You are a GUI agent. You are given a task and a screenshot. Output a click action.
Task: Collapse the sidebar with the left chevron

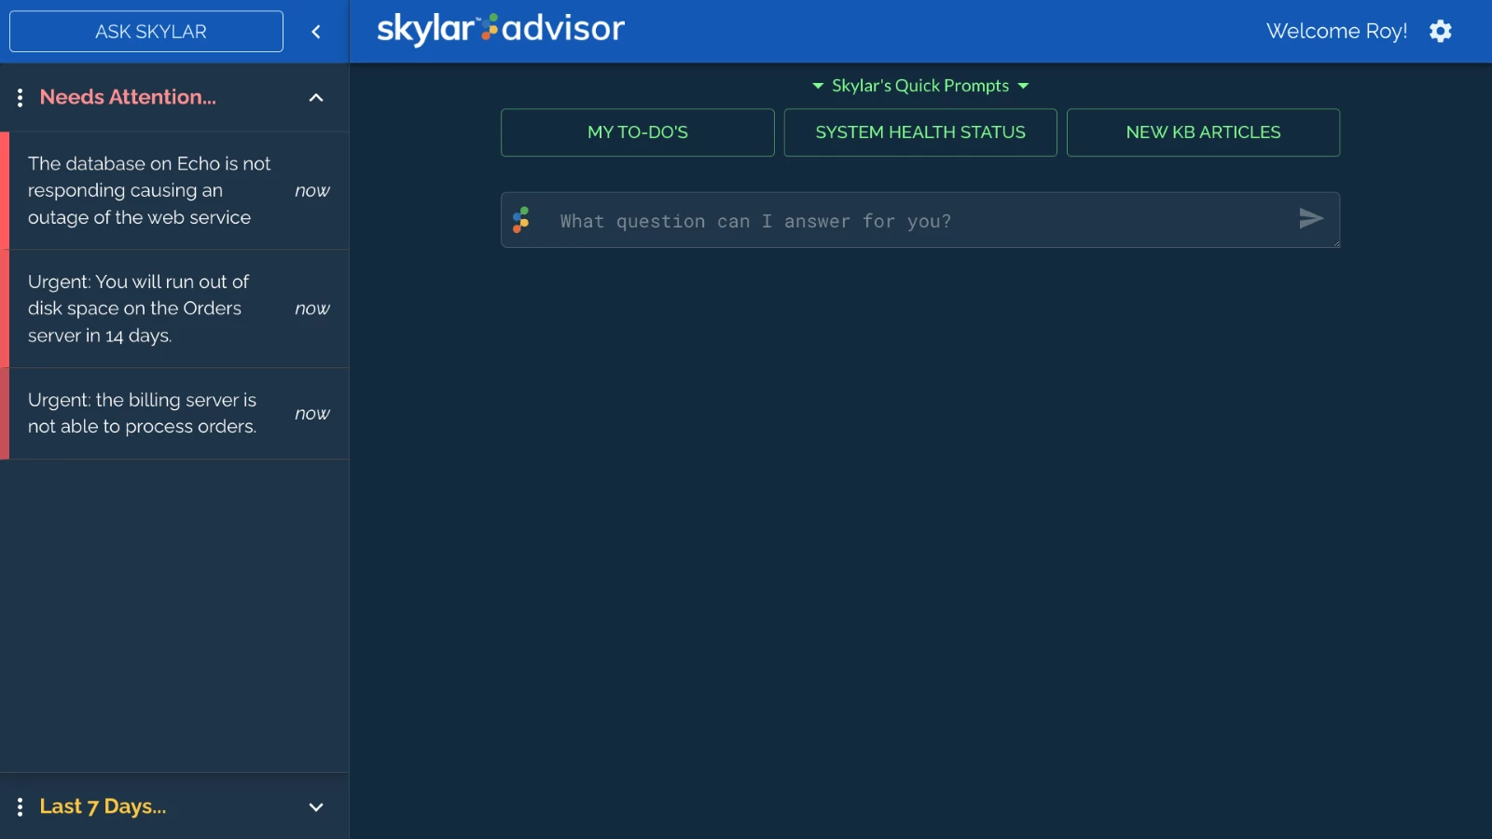316,32
